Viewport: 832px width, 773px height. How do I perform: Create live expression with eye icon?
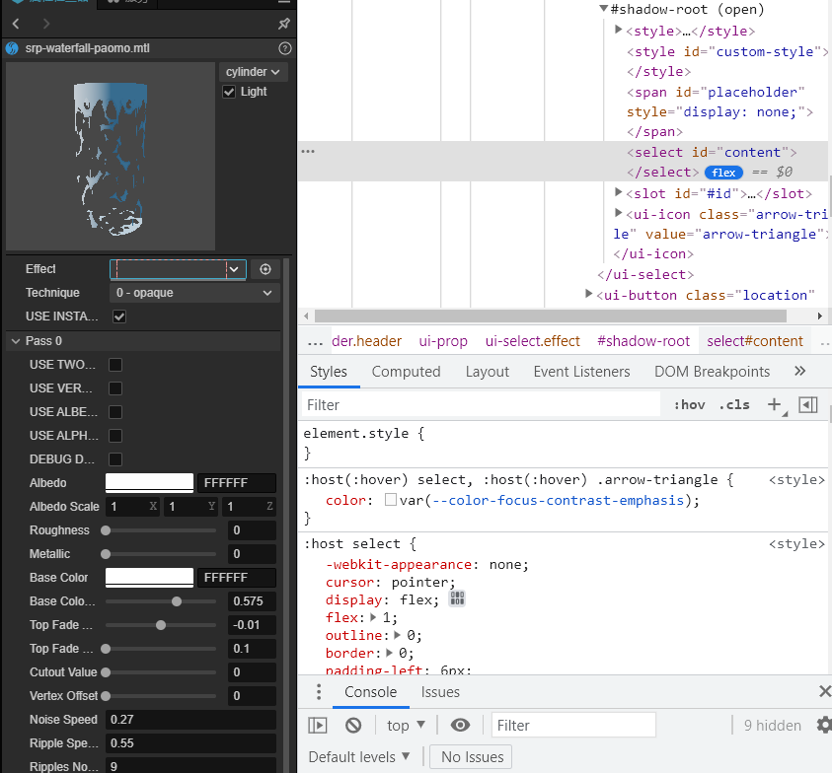click(x=460, y=726)
